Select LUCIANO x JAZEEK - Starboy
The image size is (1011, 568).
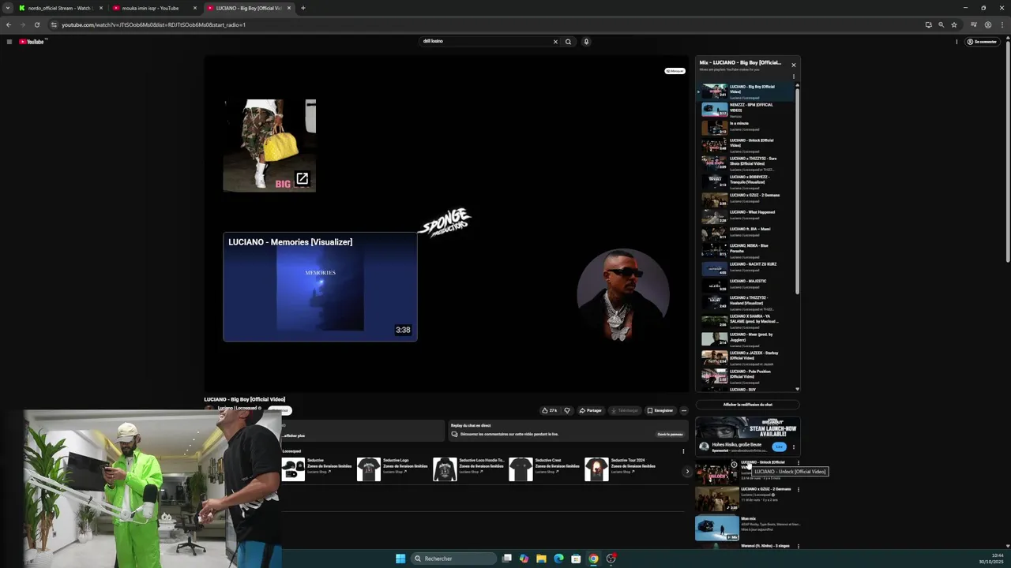746,357
